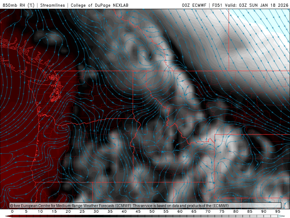
Task: Click the "40" legend value
Action: (x=124, y=211)
